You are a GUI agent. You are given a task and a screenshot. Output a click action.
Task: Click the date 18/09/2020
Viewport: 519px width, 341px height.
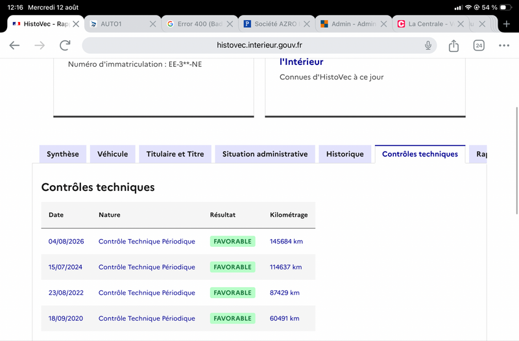click(x=66, y=318)
